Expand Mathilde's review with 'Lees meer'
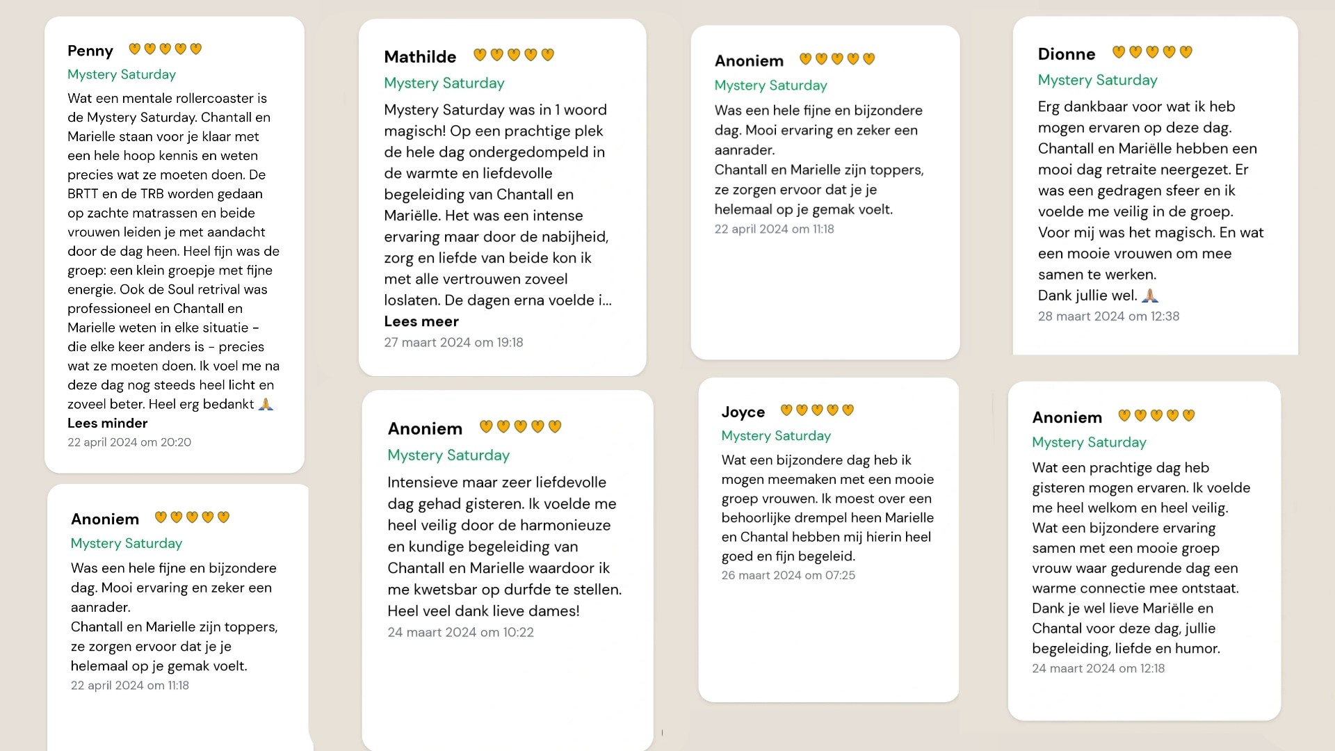This screenshot has height=751, width=1335. (421, 322)
